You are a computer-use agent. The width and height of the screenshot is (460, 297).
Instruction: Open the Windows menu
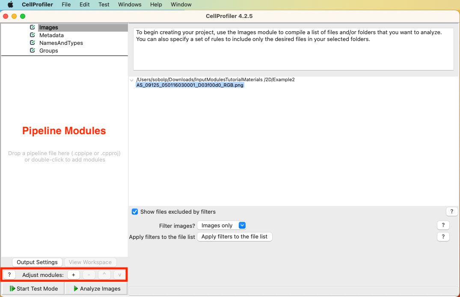130,4
